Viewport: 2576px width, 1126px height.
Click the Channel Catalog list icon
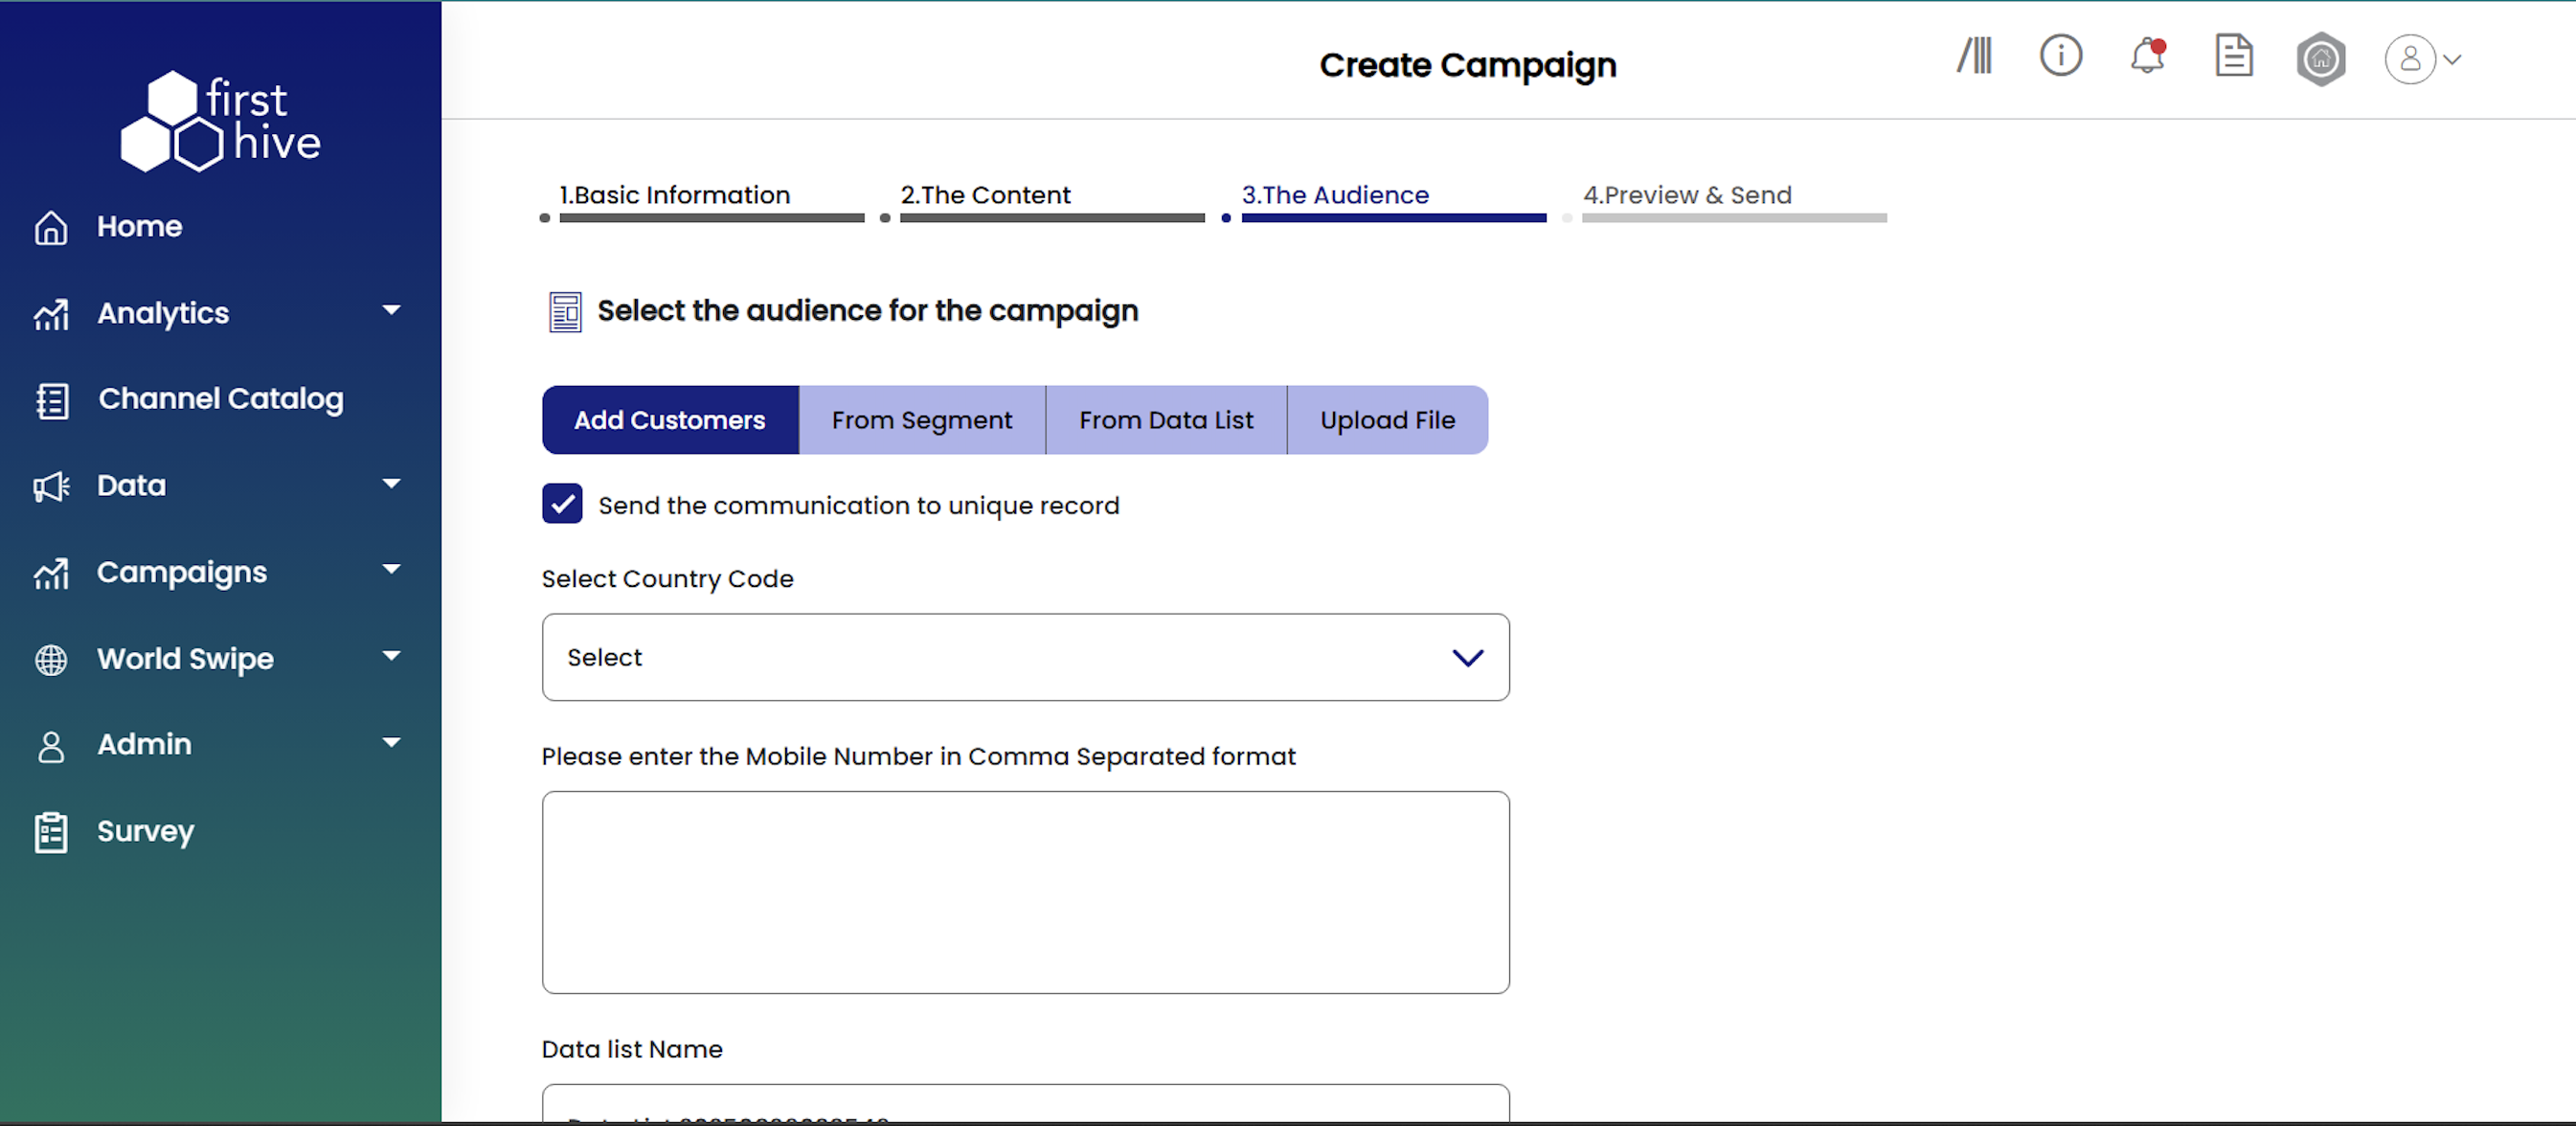pos(52,400)
